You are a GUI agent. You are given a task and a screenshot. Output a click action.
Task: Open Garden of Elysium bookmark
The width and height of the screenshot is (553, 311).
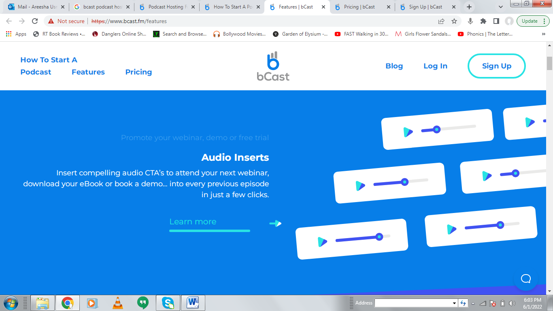300,34
